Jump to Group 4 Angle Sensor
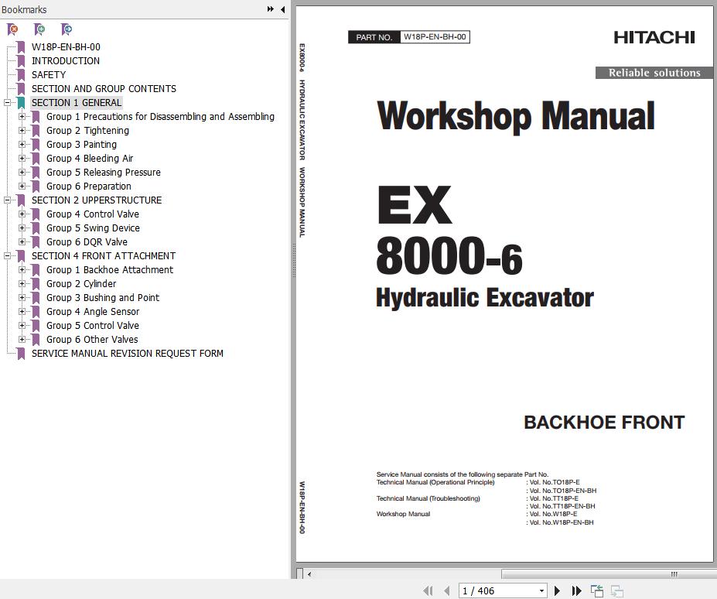 (93, 312)
